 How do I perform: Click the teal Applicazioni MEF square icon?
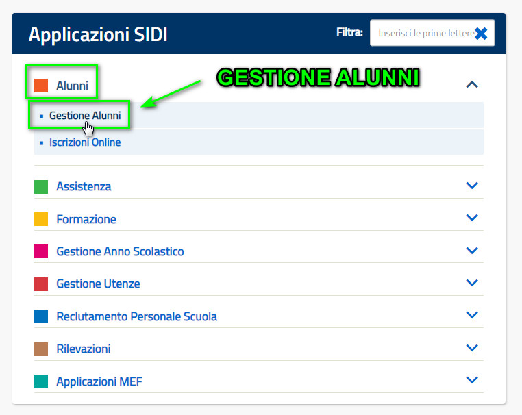(x=41, y=381)
